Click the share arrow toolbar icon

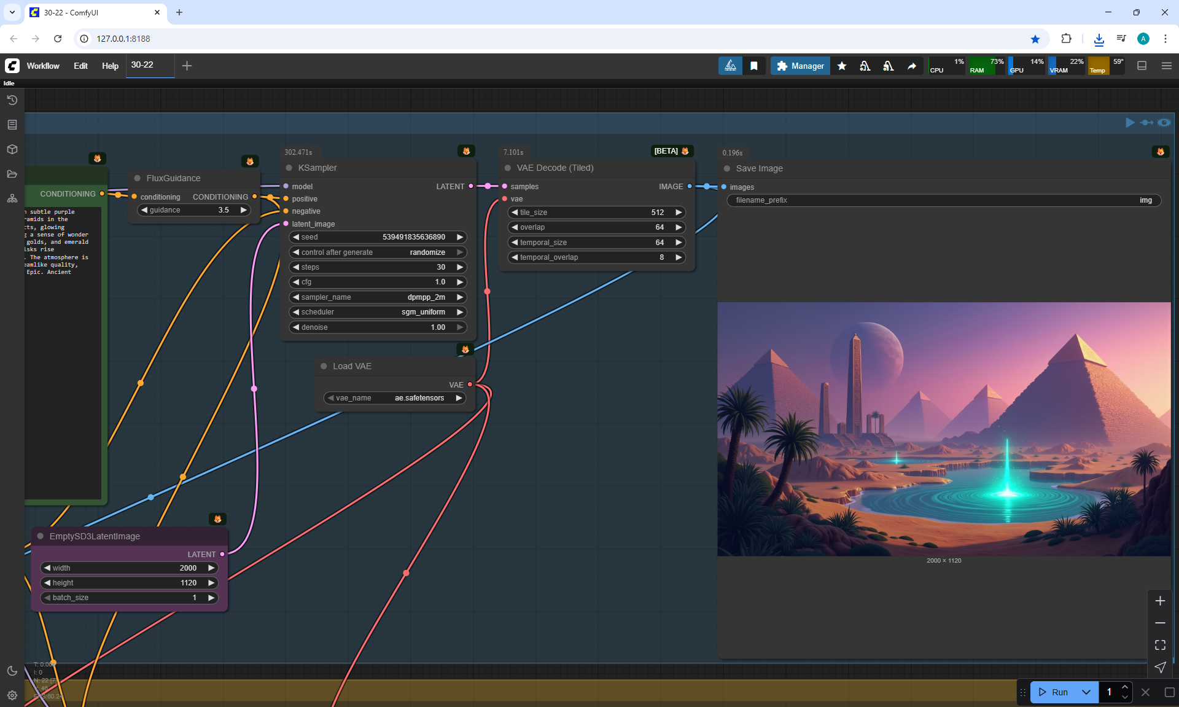point(912,66)
